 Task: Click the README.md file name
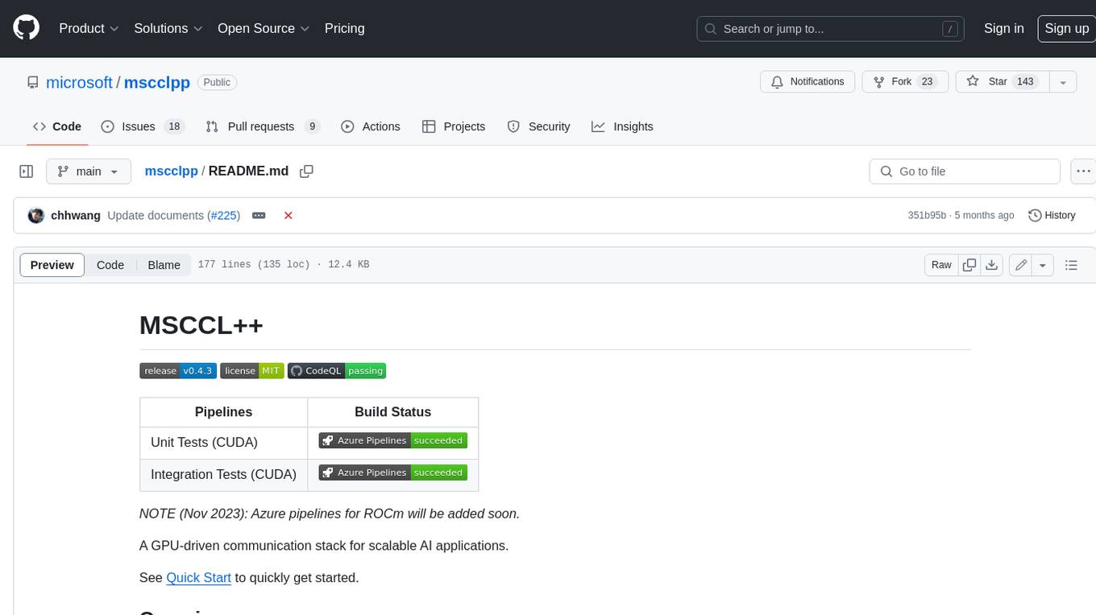pyautogui.click(x=248, y=171)
